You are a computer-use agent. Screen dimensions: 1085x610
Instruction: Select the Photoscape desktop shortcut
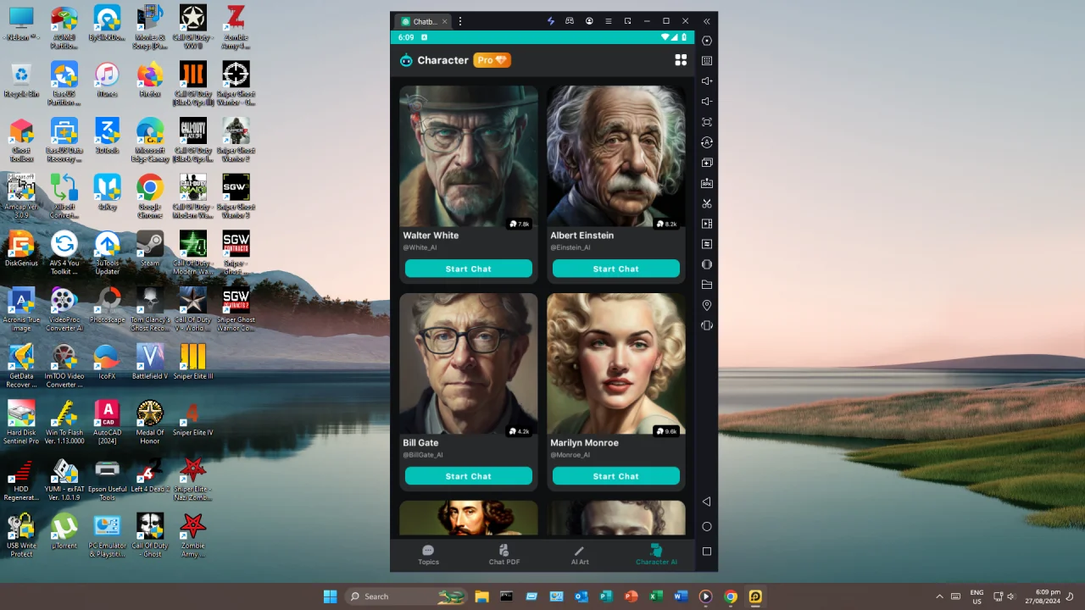(x=107, y=306)
